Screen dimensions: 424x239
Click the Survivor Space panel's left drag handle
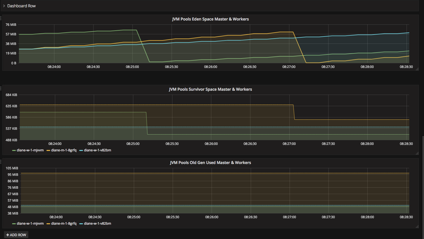tap(1, 88)
